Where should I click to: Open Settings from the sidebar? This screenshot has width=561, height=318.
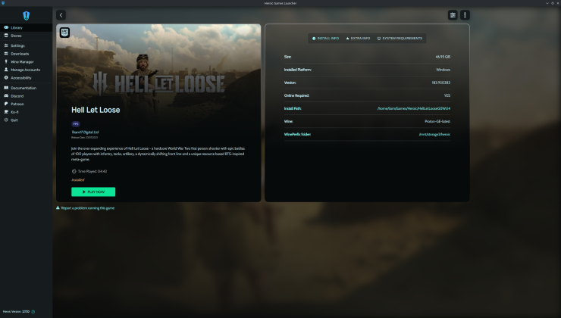(x=17, y=45)
